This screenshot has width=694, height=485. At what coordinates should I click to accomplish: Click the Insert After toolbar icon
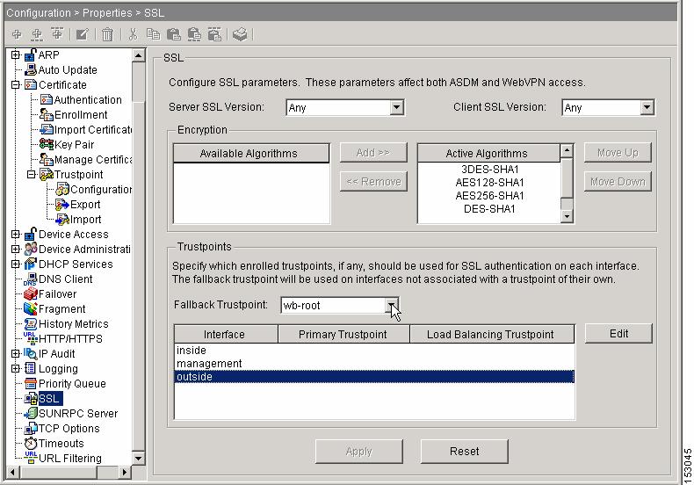pos(37,34)
